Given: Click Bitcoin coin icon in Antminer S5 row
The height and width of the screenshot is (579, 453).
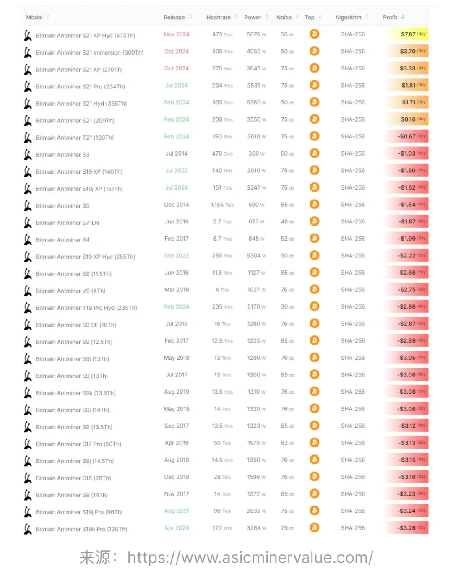Looking at the screenshot, I should [314, 204].
